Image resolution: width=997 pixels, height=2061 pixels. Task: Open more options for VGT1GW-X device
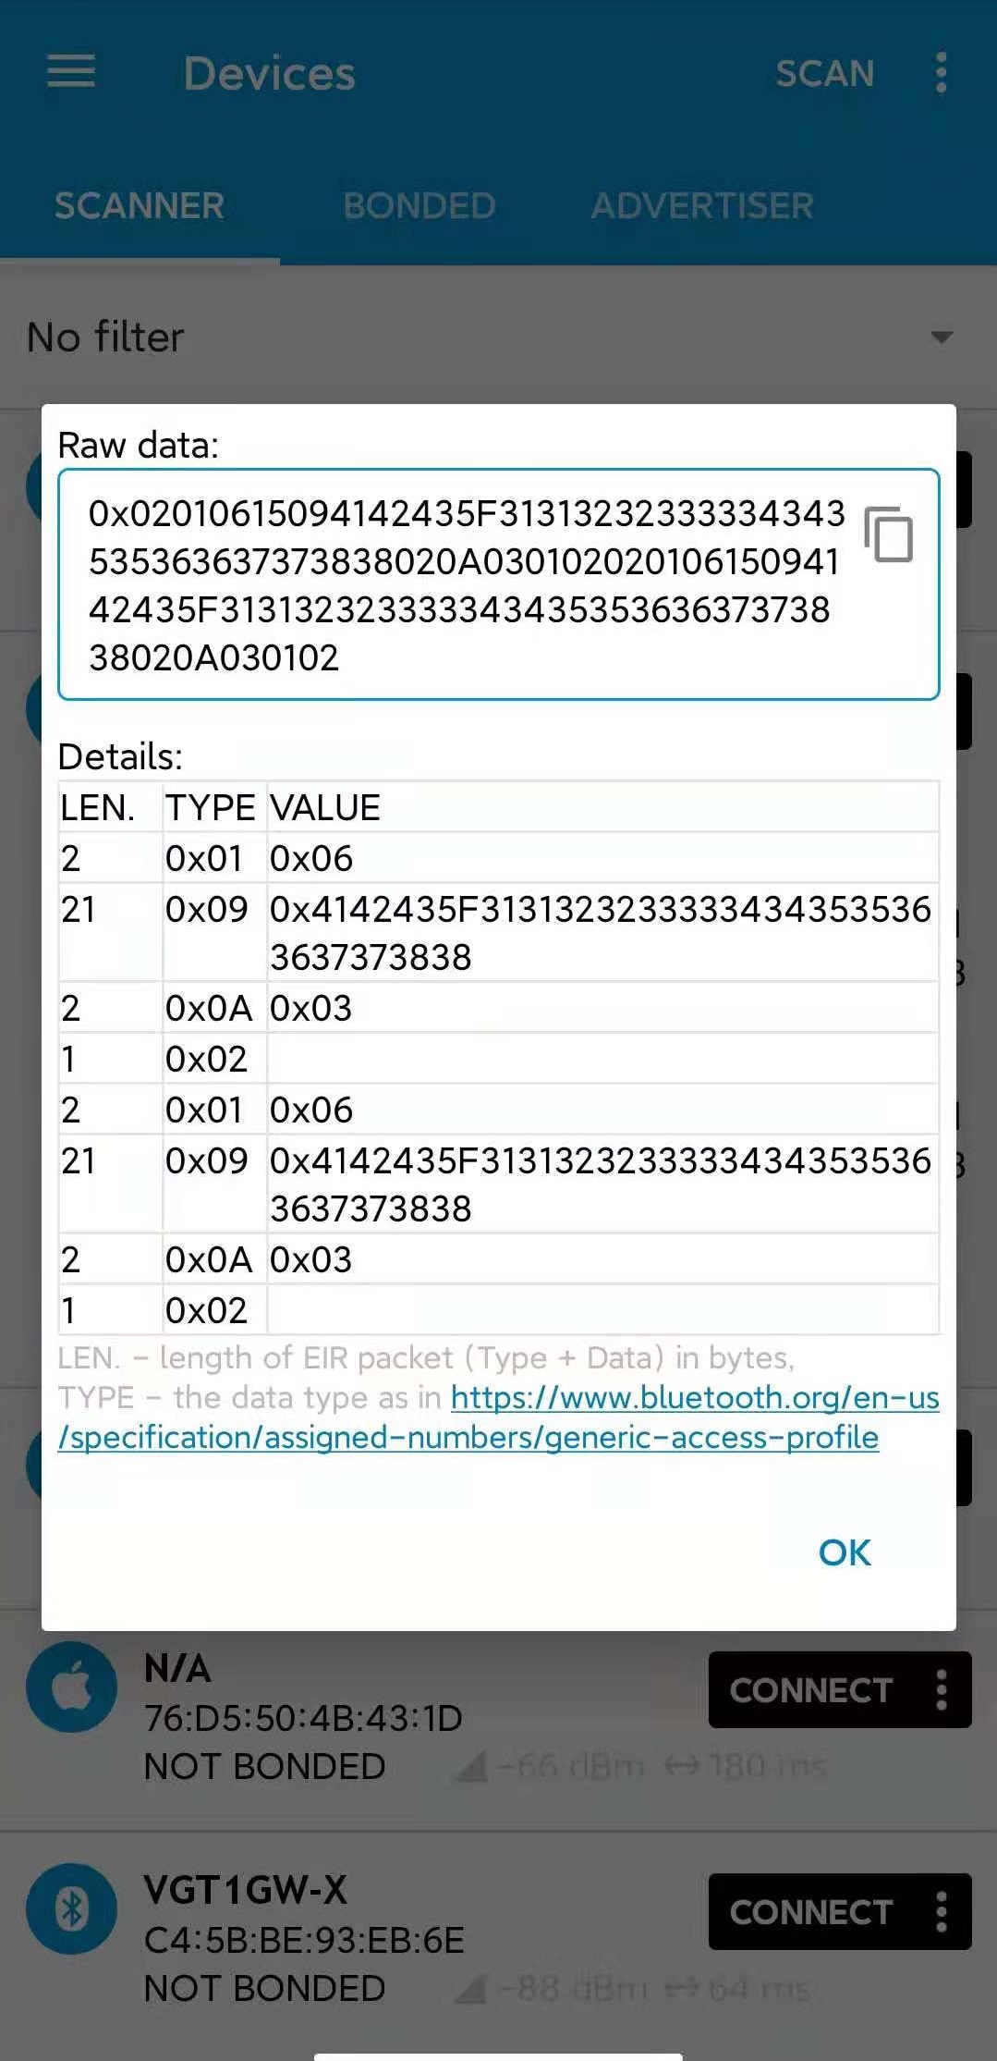(x=942, y=1911)
